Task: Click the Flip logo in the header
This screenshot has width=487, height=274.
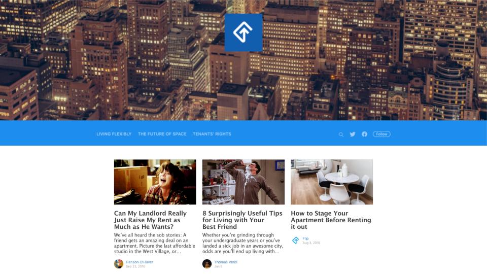Action: [x=243, y=32]
